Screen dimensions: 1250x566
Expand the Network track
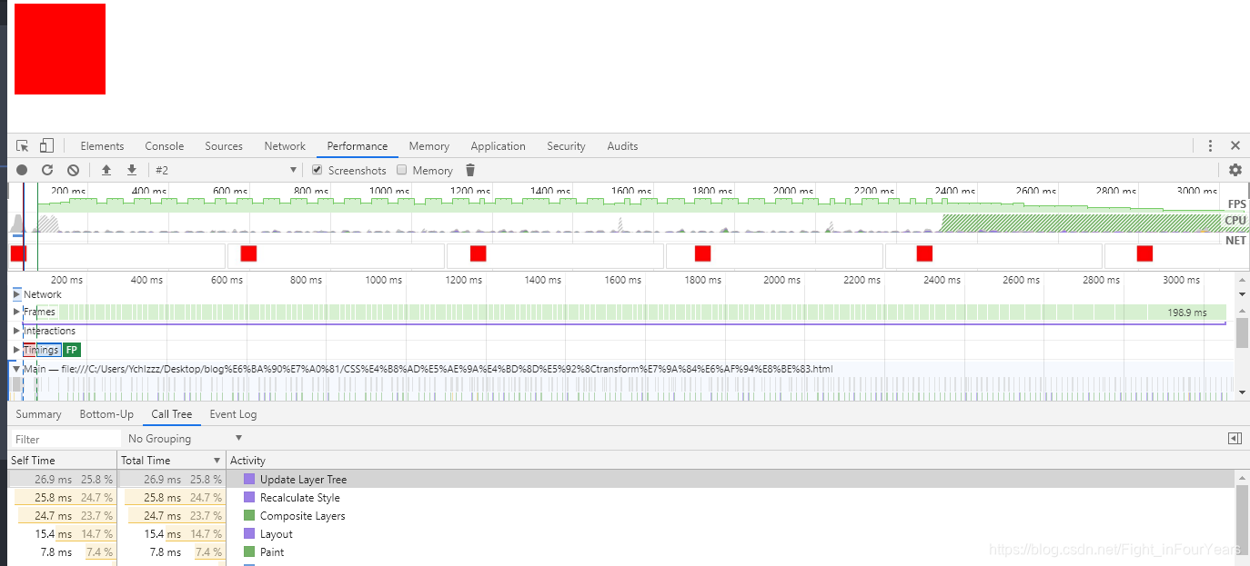point(16,294)
